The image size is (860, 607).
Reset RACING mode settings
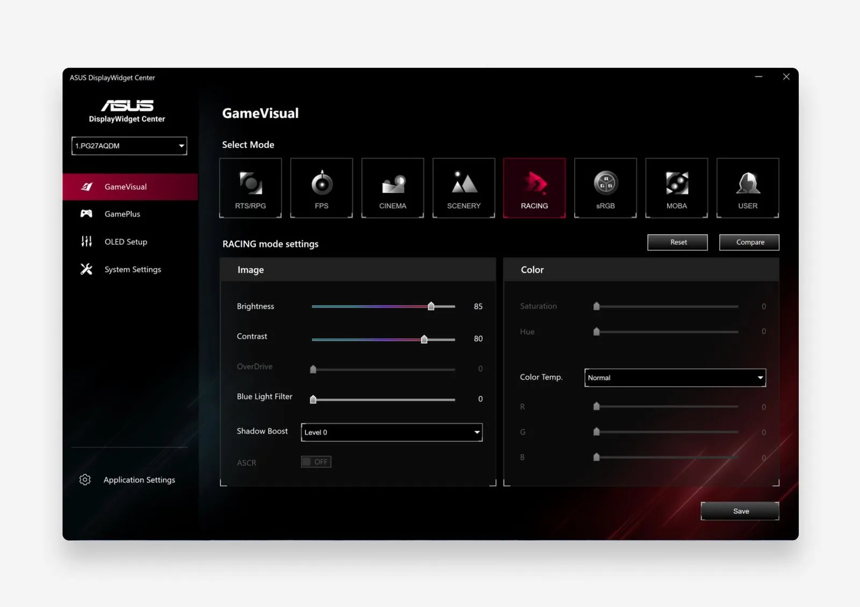click(x=677, y=242)
